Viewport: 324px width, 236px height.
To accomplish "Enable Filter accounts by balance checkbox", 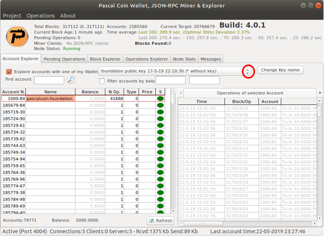I will tap(102, 81).
